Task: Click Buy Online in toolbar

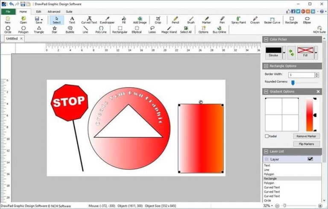Action: click(219, 30)
